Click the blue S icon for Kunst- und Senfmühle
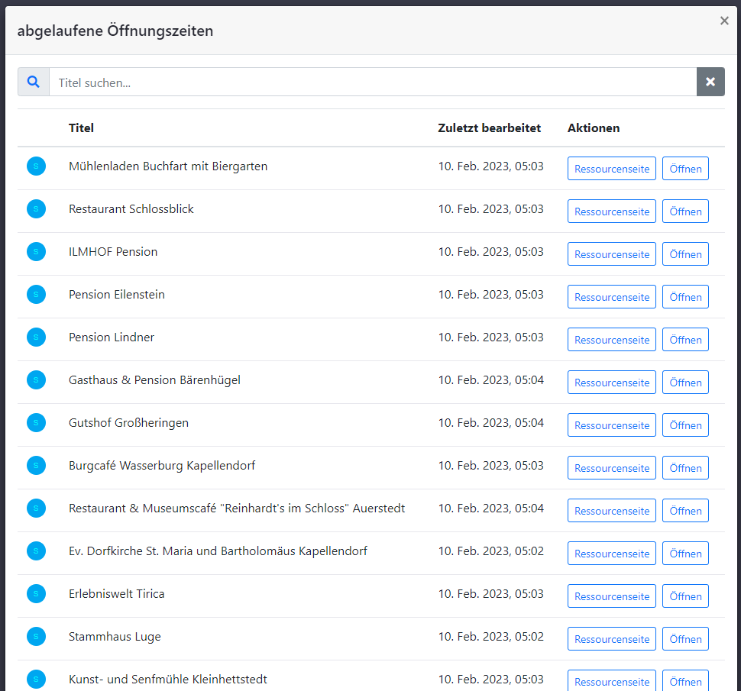 (36, 680)
